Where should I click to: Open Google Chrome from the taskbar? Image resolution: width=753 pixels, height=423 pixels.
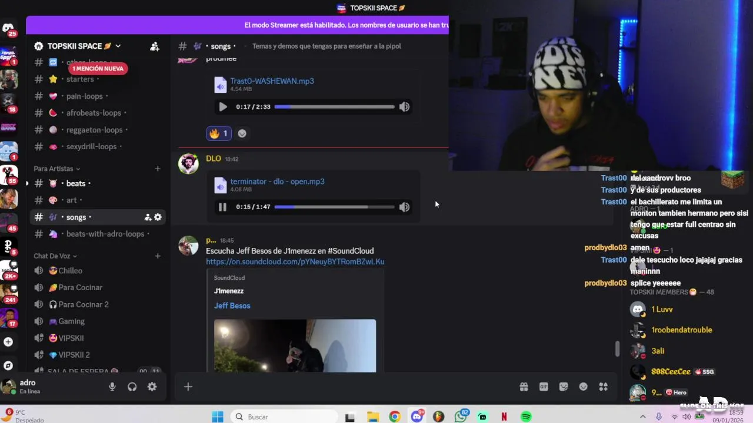[x=395, y=417]
